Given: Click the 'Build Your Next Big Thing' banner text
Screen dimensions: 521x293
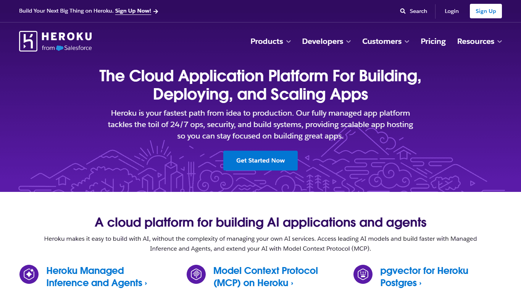Looking at the screenshot, I should point(66,11).
